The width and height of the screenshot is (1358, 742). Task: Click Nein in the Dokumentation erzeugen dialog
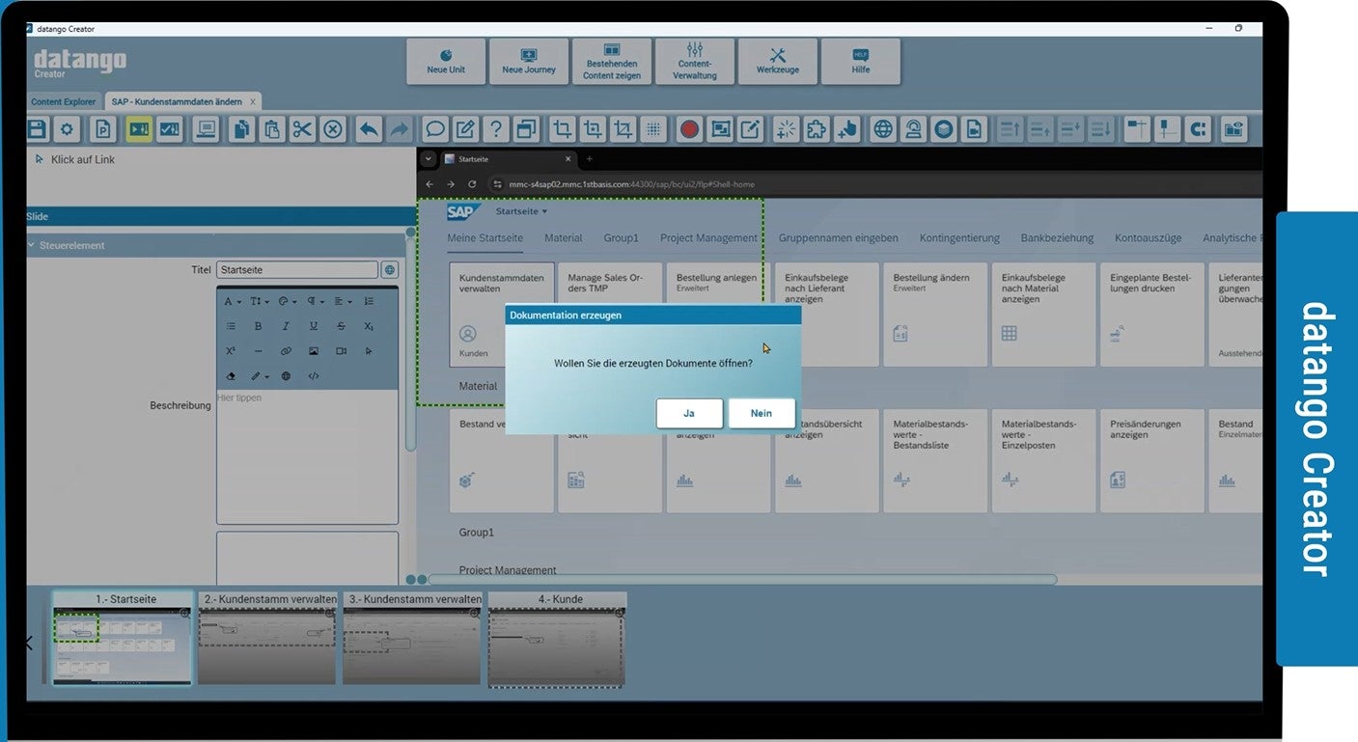(x=762, y=413)
